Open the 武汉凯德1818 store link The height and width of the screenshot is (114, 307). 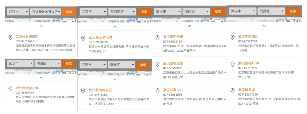coord(249,63)
